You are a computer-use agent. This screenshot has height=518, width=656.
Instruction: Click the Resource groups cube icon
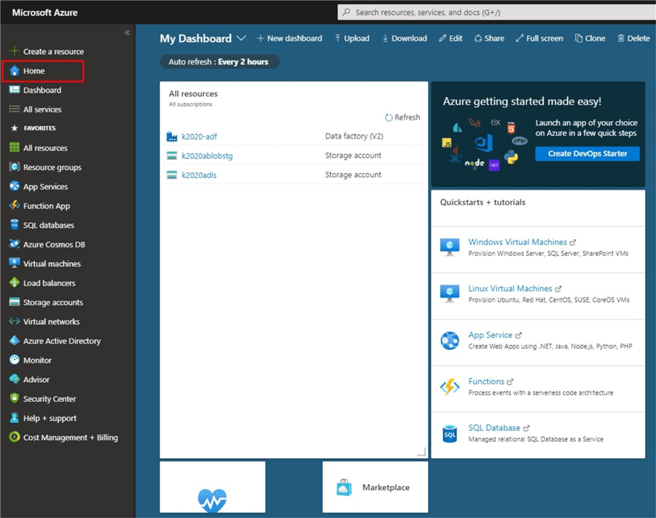pyautogui.click(x=15, y=166)
